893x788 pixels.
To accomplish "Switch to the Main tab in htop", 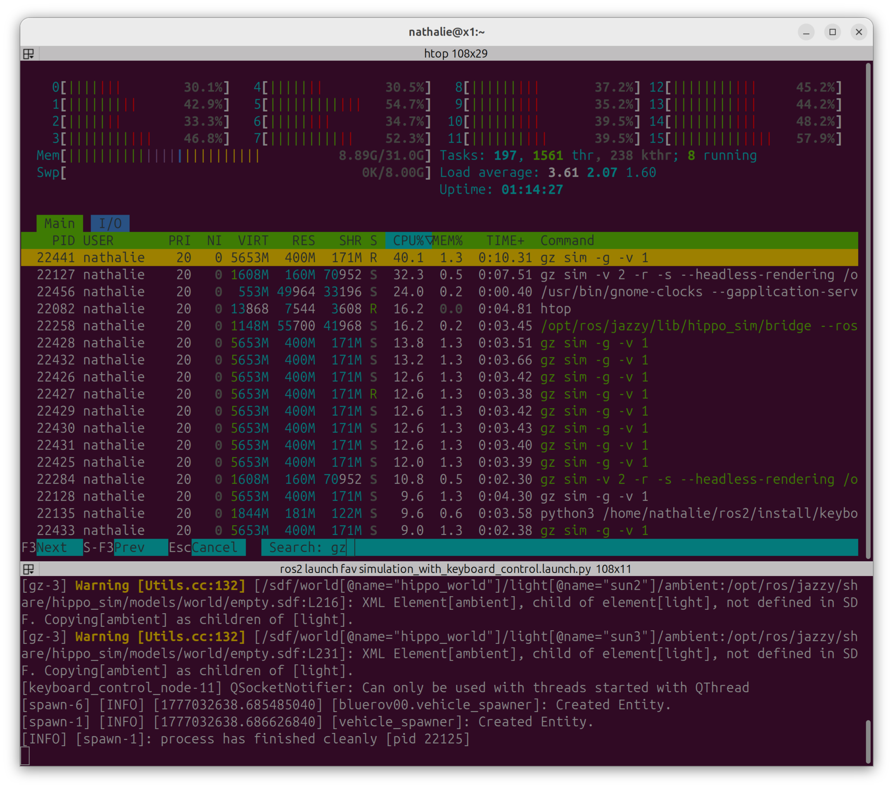I will click(59, 223).
